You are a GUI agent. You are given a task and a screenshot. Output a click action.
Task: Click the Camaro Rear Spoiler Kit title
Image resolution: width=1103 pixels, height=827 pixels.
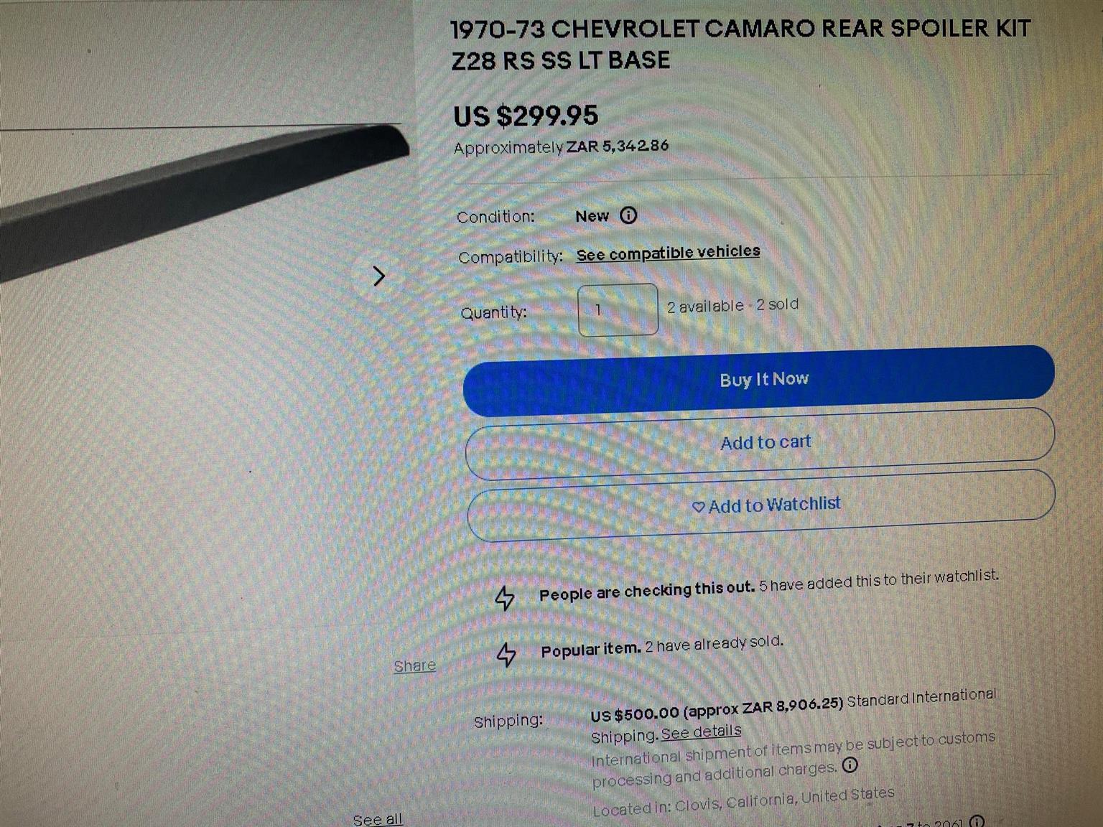pos(740,44)
